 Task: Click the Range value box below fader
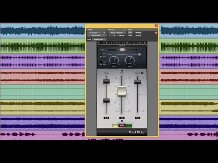tap(106, 118)
